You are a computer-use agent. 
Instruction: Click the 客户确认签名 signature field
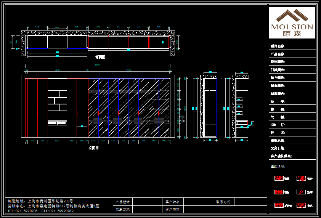click(x=292, y=156)
